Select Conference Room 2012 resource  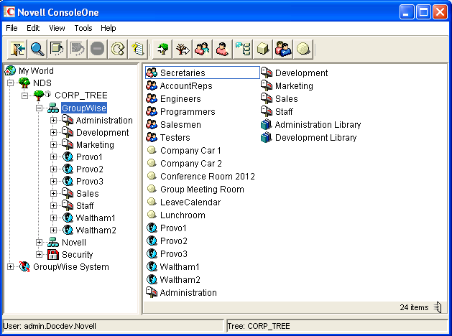click(x=208, y=176)
